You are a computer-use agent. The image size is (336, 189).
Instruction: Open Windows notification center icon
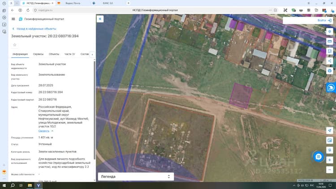(330, 185)
